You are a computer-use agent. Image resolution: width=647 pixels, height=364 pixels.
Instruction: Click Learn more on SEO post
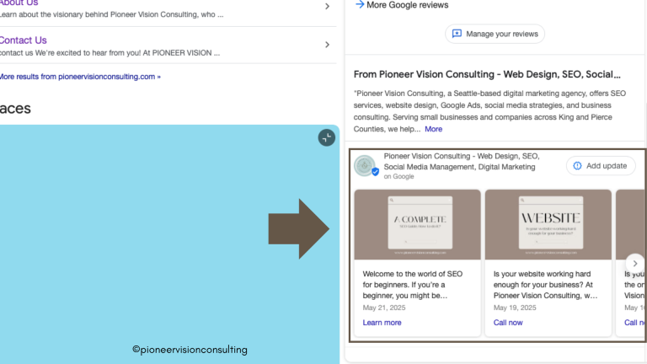tap(382, 323)
